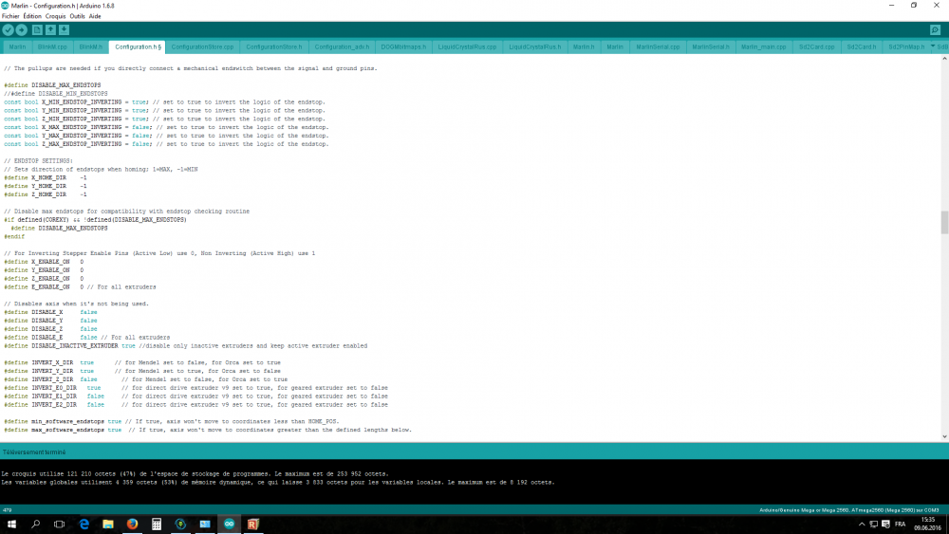949x534 pixels.
Task: Click the red R application taskbar icon
Action: pyautogui.click(x=253, y=524)
